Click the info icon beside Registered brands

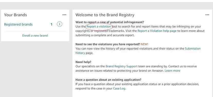pos(60,24)
